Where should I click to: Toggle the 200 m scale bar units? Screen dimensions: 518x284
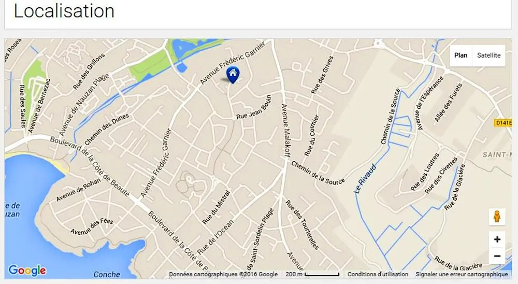click(x=312, y=274)
